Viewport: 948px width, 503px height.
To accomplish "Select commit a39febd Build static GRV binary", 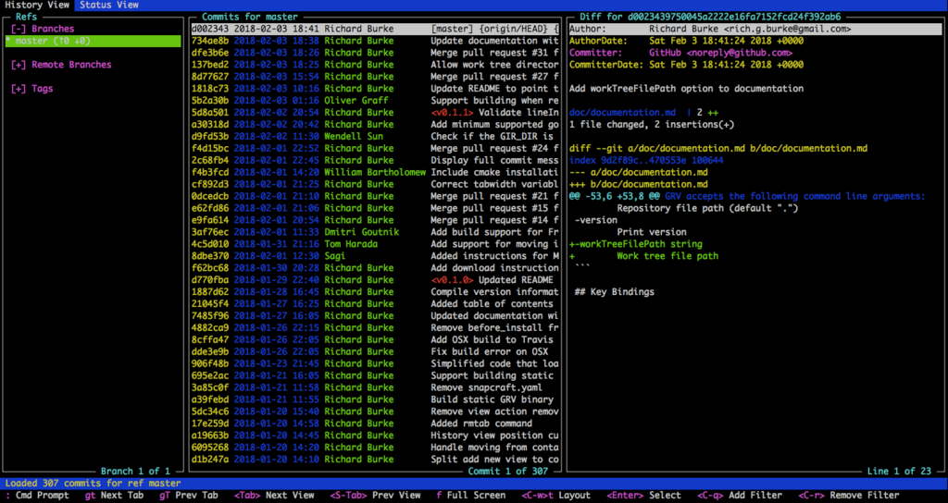I will coord(376,399).
